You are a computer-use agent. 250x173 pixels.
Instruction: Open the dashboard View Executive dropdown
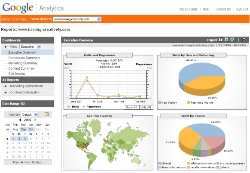coord(30,46)
